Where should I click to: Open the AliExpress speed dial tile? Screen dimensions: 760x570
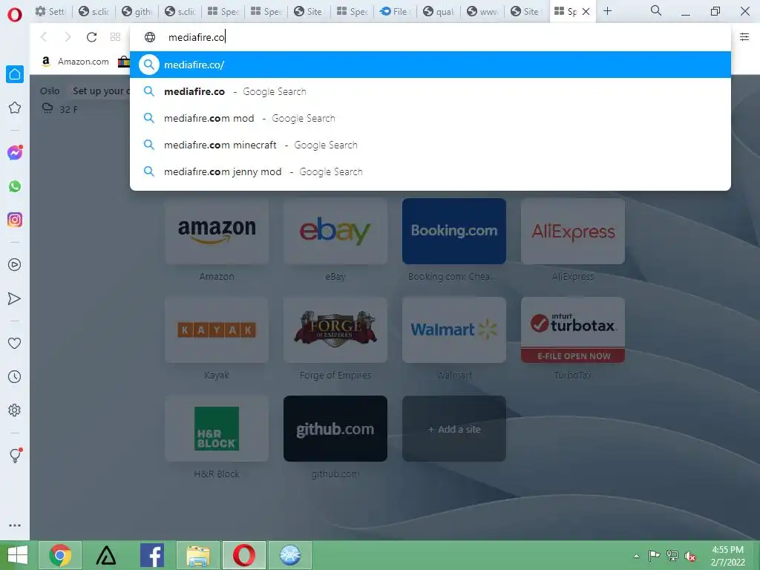click(573, 232)
